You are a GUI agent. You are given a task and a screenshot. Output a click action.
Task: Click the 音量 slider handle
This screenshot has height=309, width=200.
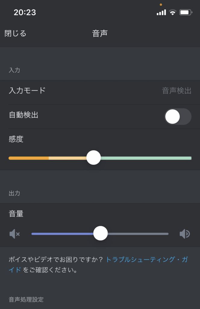point(101,233)
